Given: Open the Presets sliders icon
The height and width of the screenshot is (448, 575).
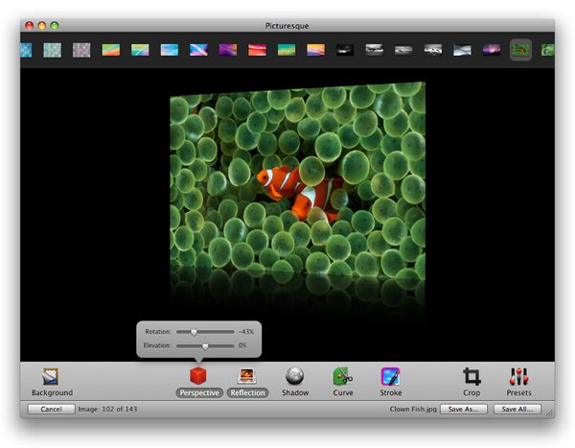Looking at the screenshot, I should coord(518,376).
